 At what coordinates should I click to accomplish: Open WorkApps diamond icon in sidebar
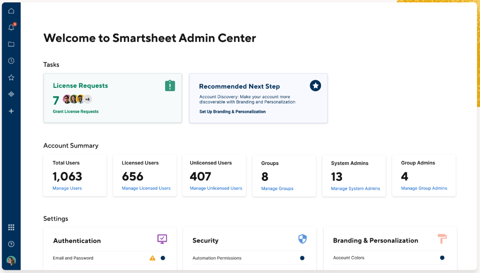coord(11,94)
